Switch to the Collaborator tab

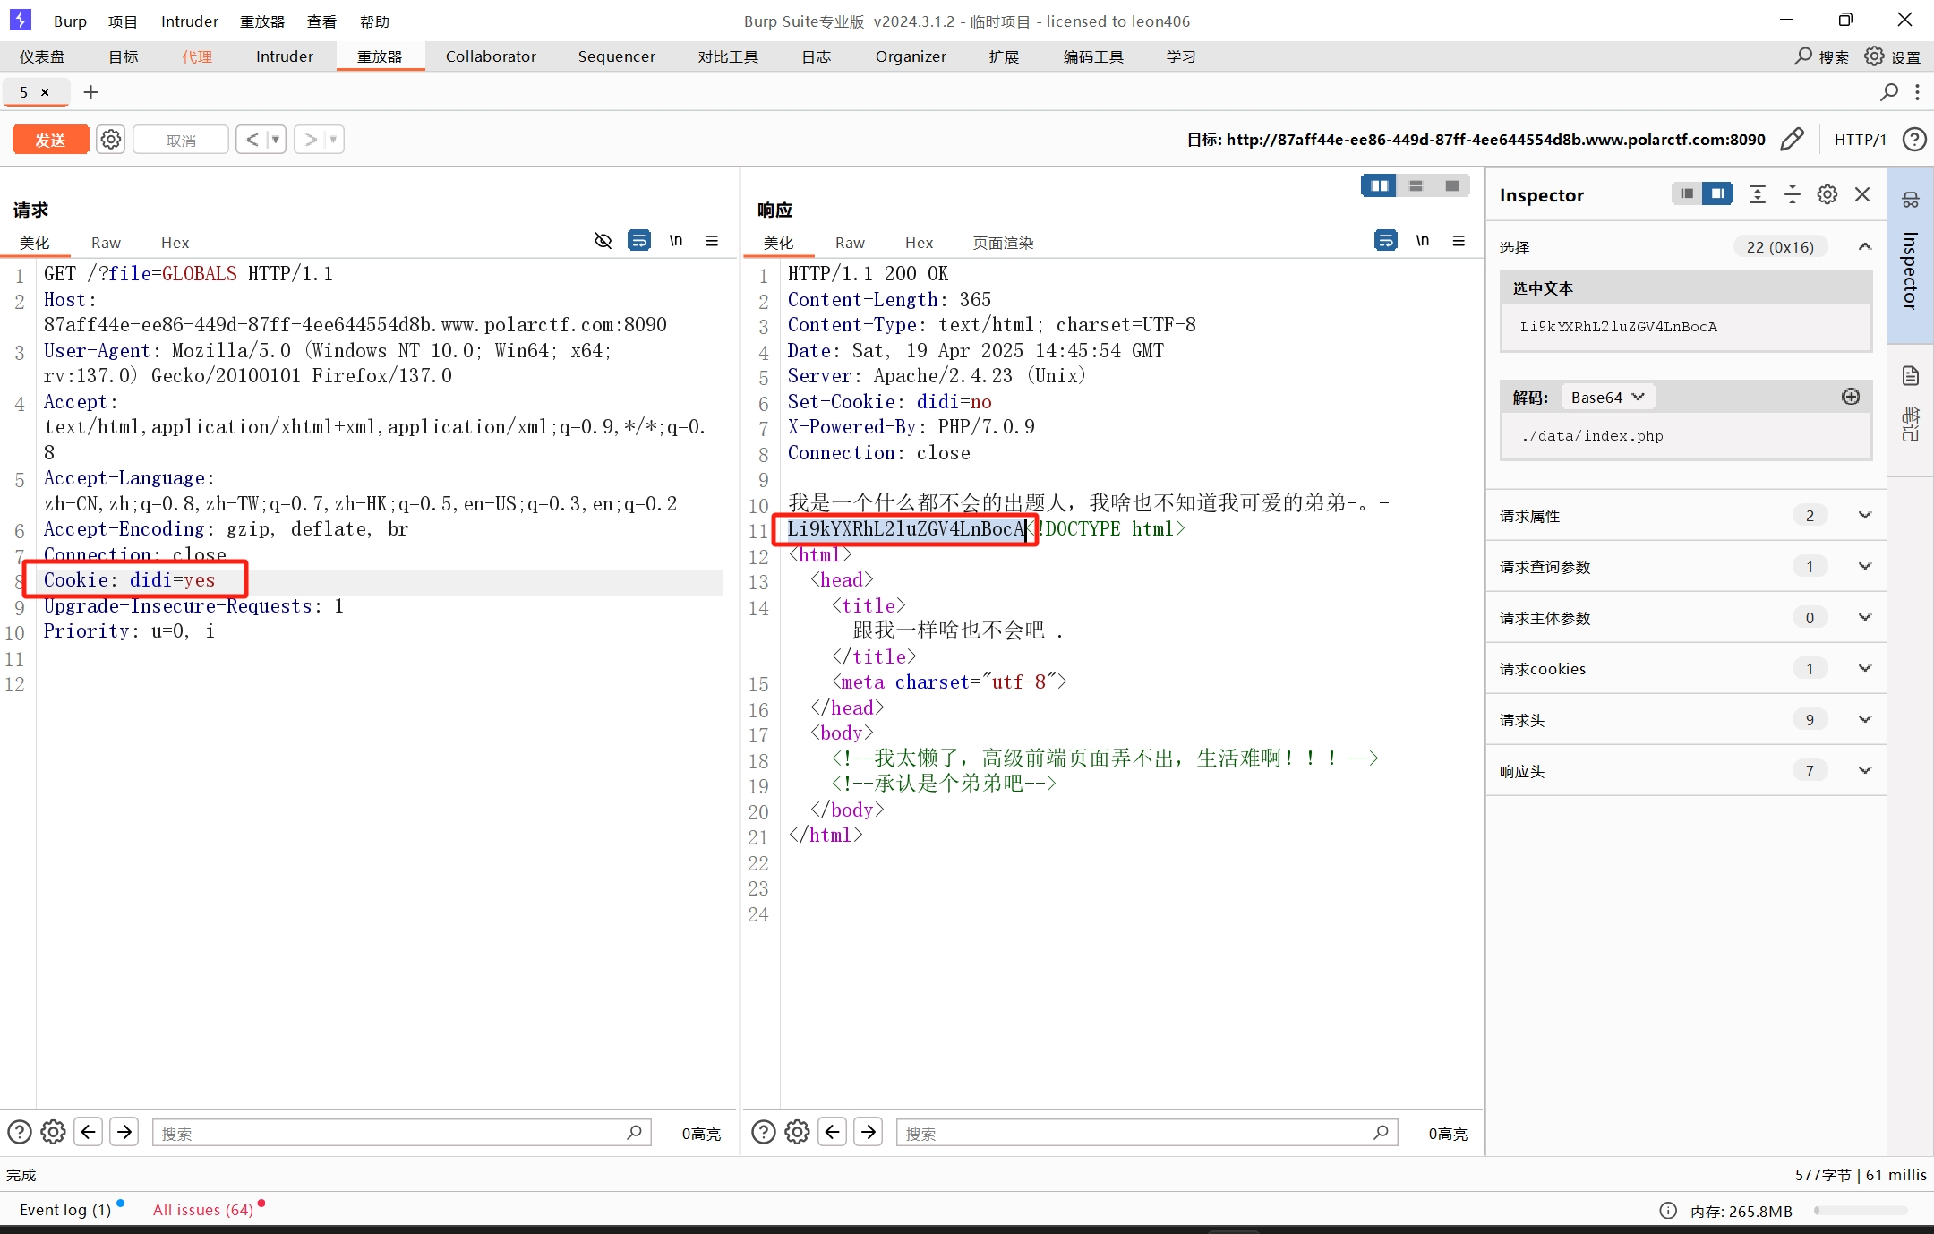[491, 56]
